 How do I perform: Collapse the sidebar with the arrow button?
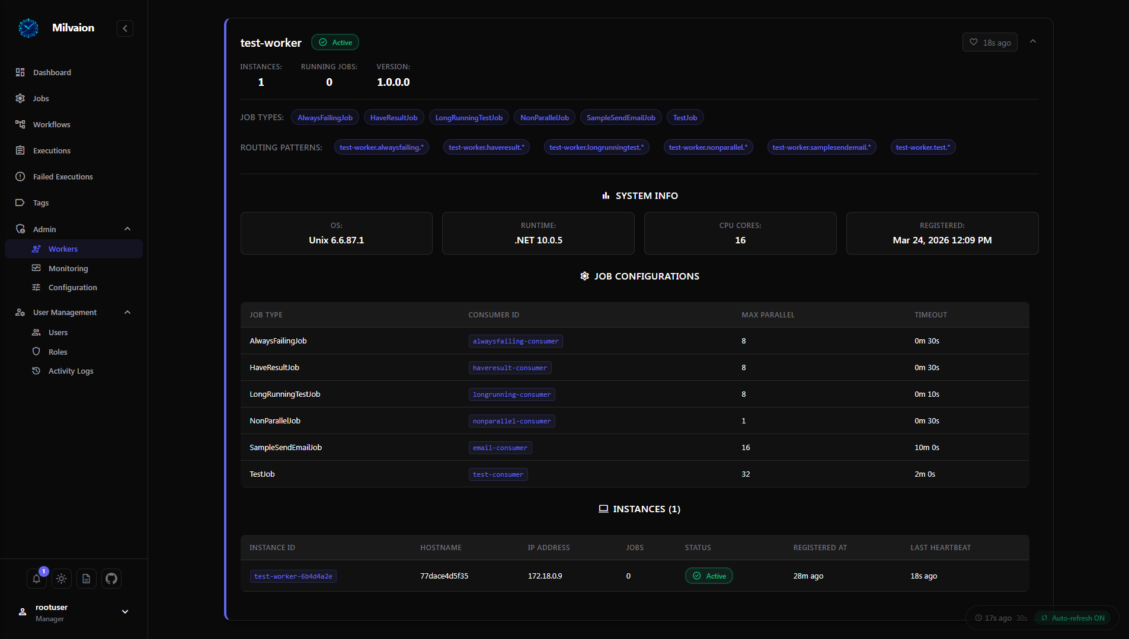125,28
